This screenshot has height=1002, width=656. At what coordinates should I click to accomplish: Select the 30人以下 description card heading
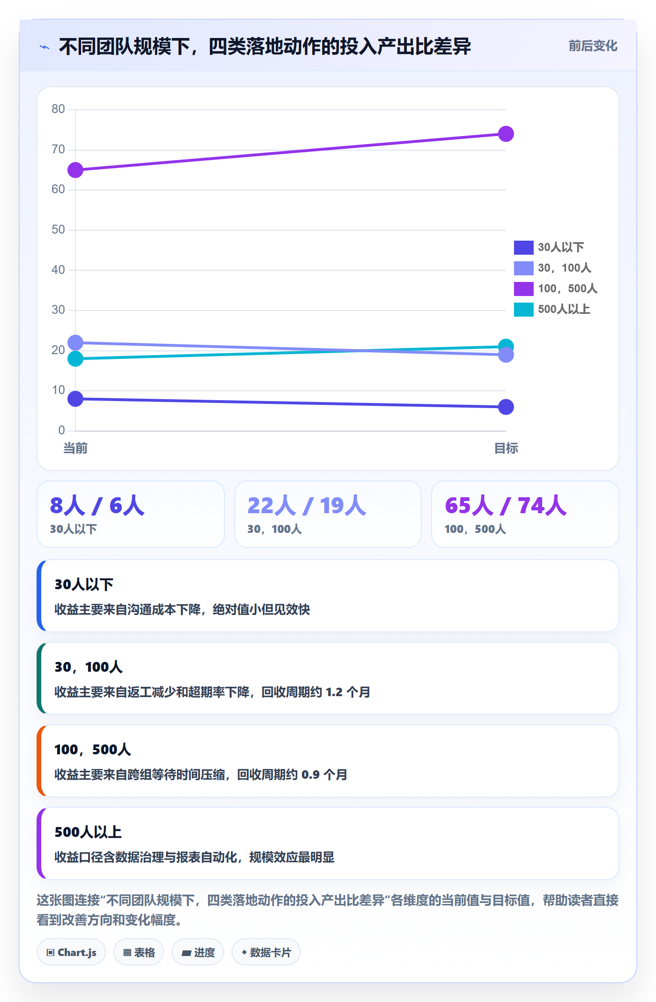pos(84,584)
